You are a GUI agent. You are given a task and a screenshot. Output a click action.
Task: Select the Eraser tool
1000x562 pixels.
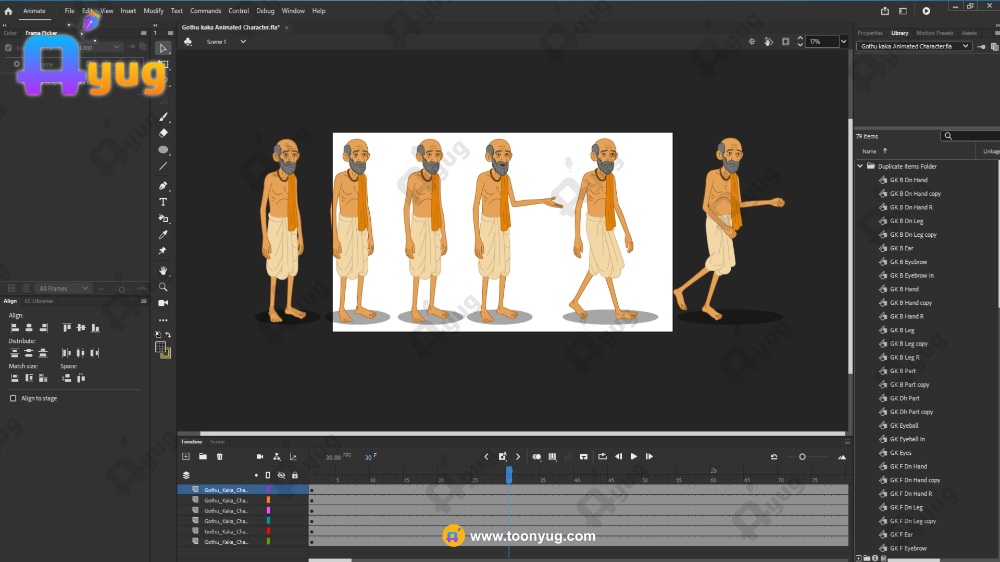tap(163, 133)
